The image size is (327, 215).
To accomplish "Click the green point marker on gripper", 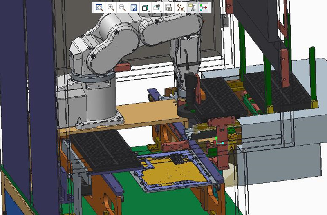I will coord(216,139).
